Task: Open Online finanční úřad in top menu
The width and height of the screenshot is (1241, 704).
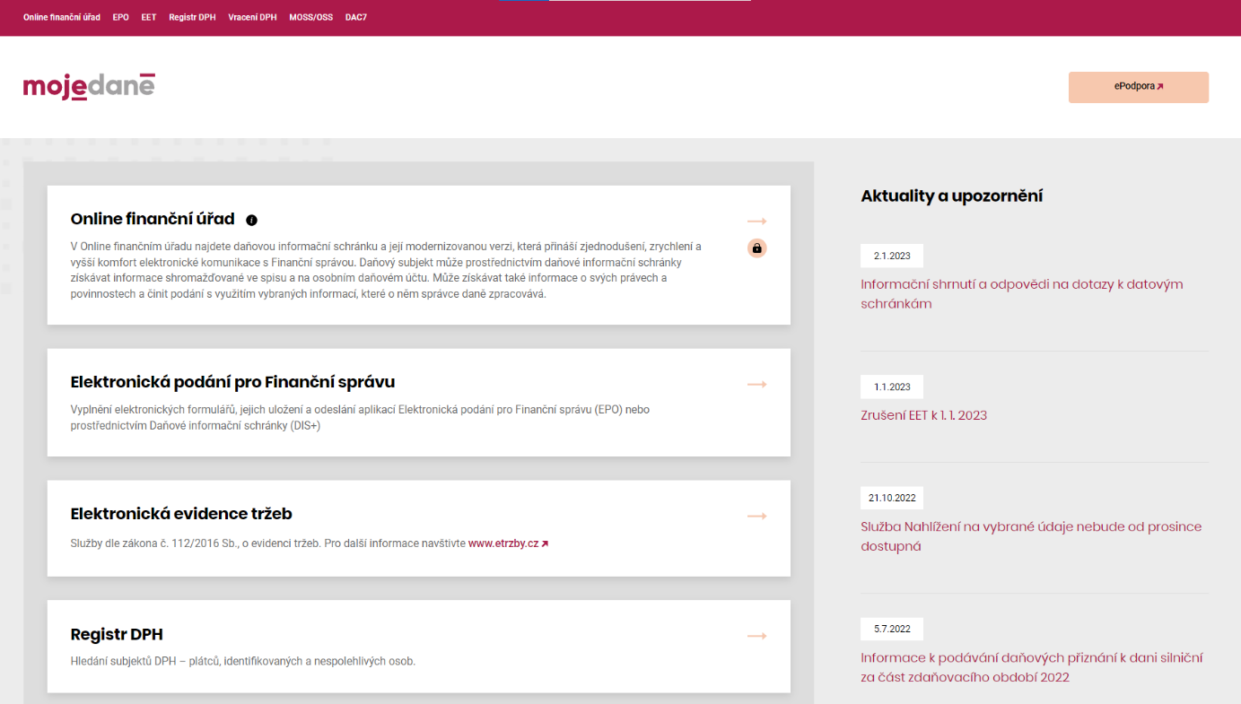Action: pos(62,17)
